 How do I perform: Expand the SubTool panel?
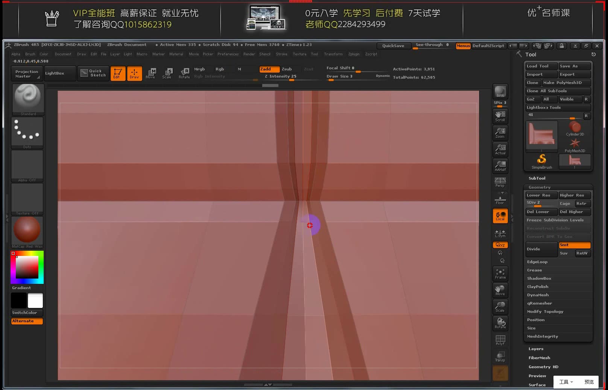[537, 178]
